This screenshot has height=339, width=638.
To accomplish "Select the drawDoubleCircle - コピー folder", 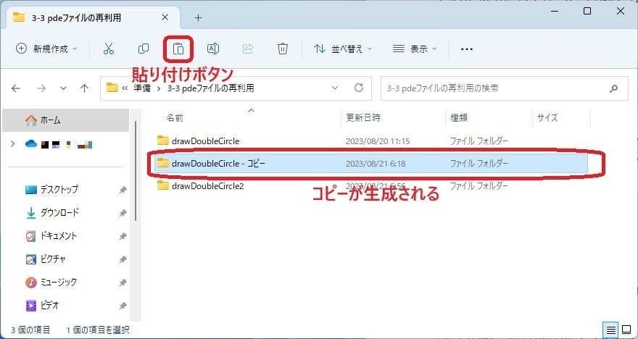I will pyautogui.click(x=371, y=164).
